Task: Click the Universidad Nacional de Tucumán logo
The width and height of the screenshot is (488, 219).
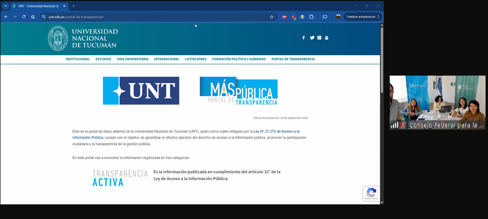Action: click(x=83, y=38)
